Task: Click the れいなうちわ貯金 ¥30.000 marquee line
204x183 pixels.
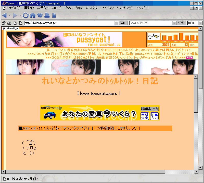Action: coord(119,50)
